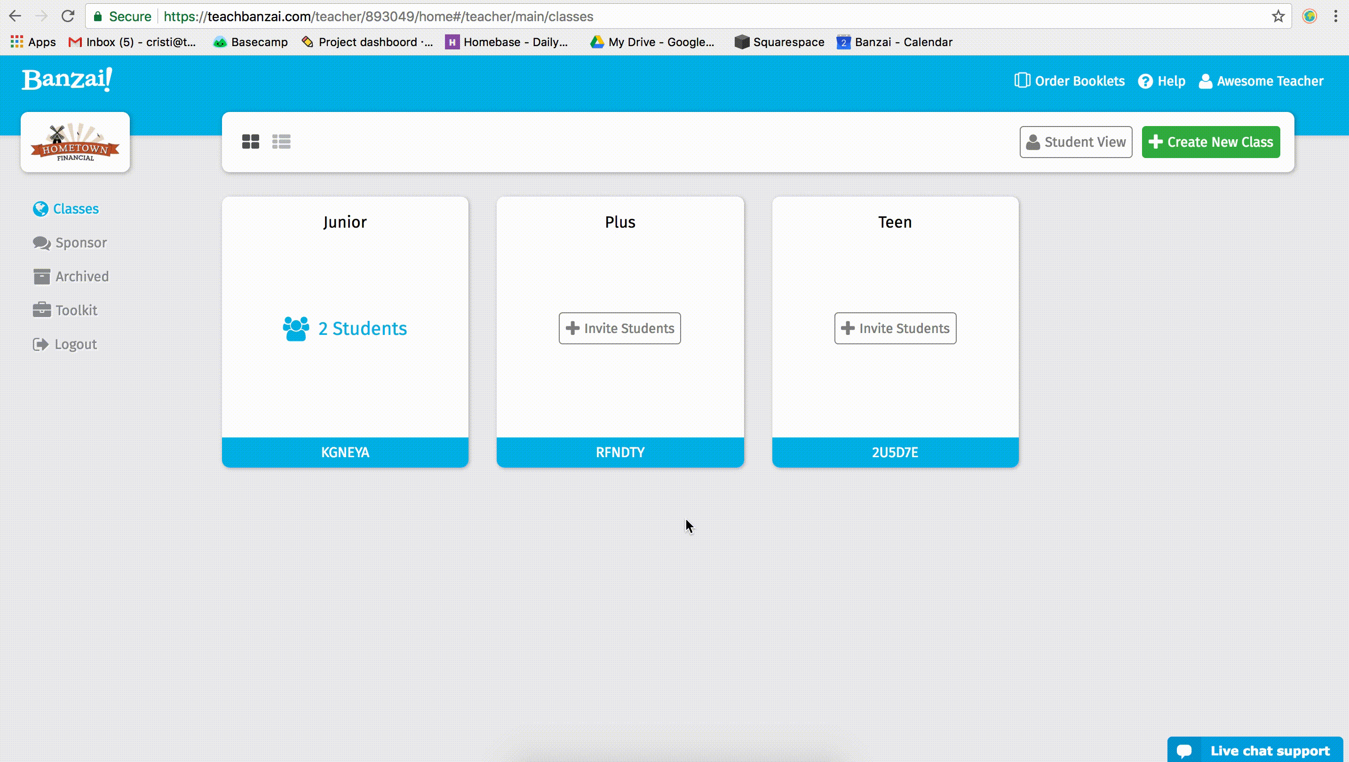Viewport: 1349px width, 762px height.
Task: Click the KGNEYA class code bar
Action: click(345, 452)
